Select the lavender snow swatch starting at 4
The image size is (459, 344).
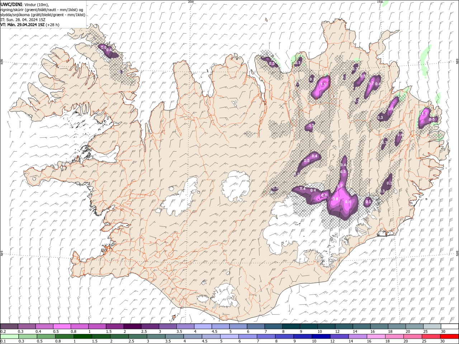click(203, 326)
